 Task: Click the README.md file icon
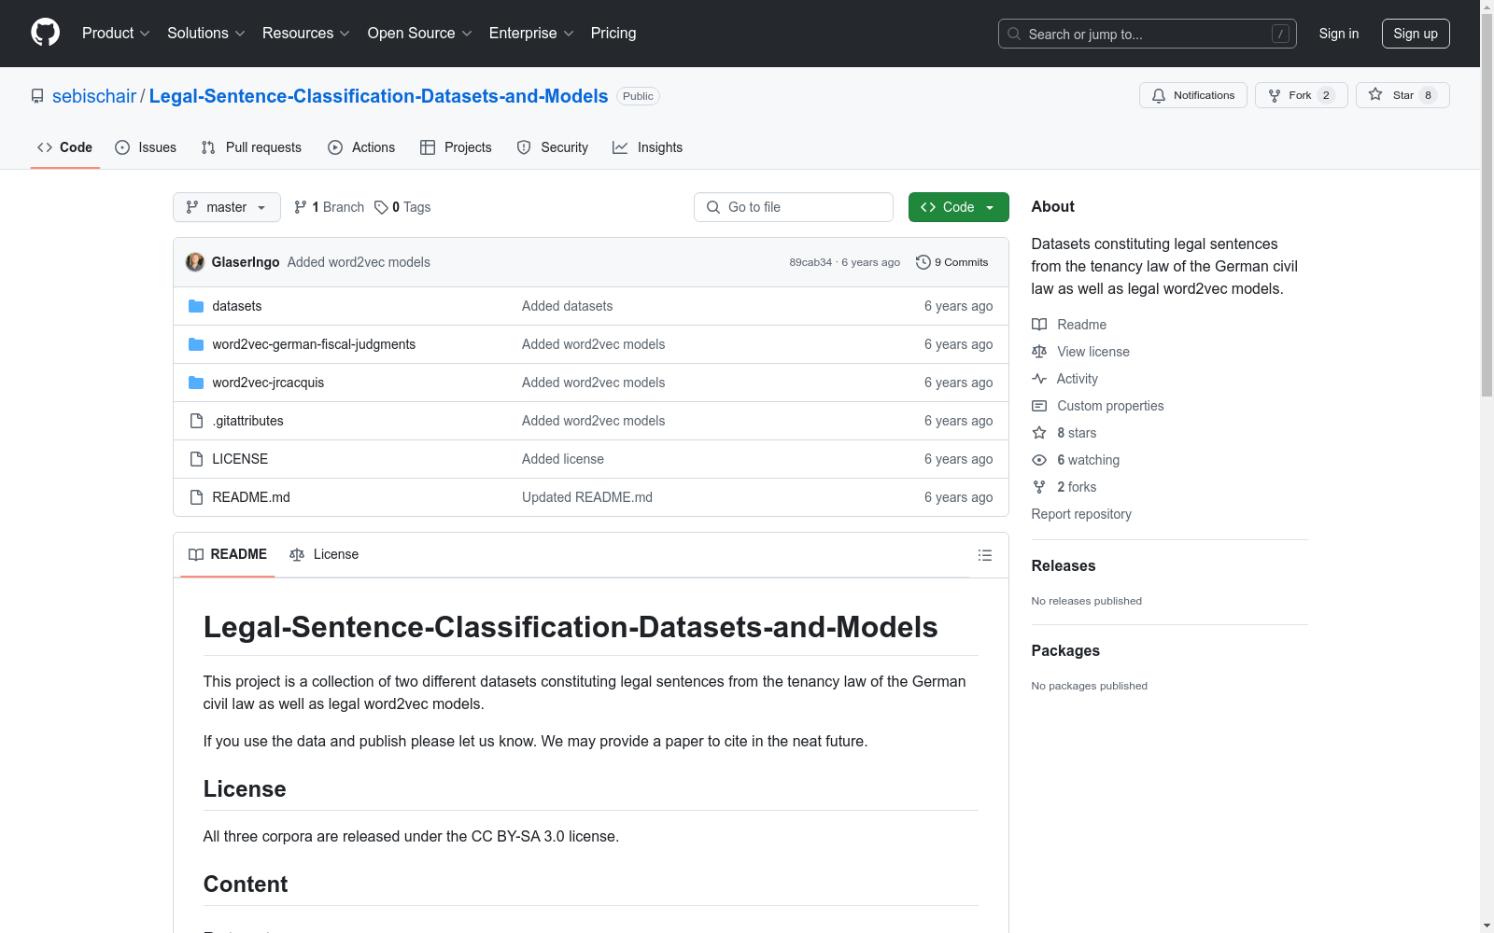(196, 497)
